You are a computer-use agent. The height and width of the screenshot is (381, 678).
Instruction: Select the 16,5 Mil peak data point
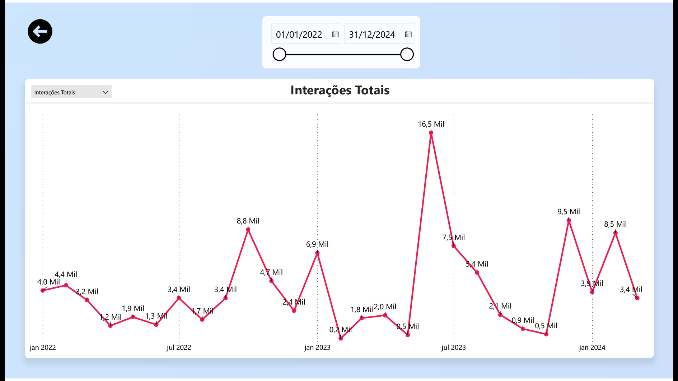click(x=431, y=133)
